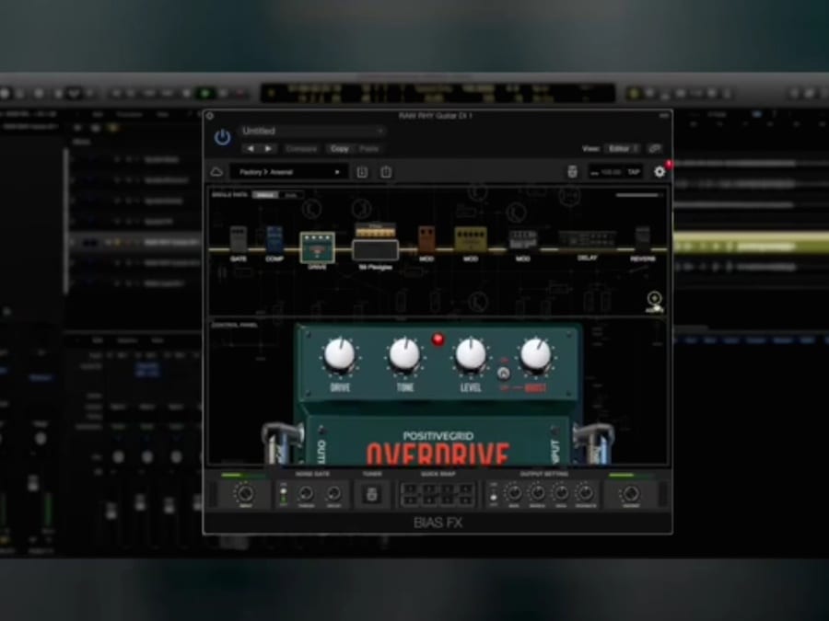Click the next preset arrow button
This screenshot has width=829, height=621.
pyautogui.click(x=268, y=148)
